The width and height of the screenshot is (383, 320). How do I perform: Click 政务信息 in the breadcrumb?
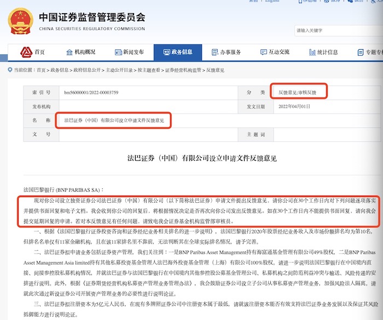tap(60, 70)
